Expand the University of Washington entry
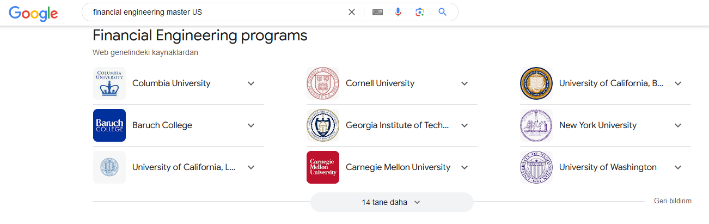Screen dimensions: 709x224 [x=678, y=167]
